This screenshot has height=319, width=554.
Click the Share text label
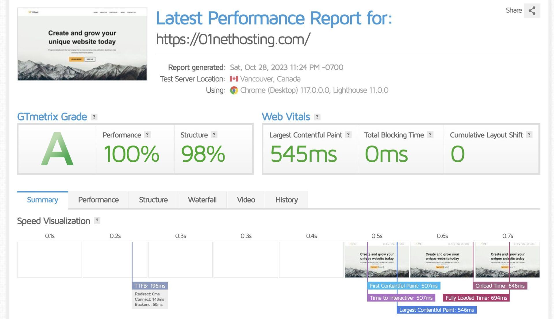[514, 10]
